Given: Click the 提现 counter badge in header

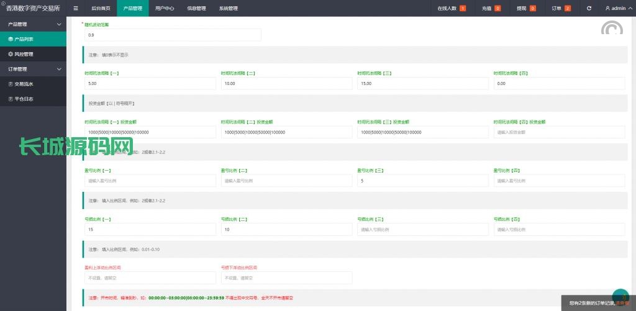Looking at the screenshot, I should 533,8.
